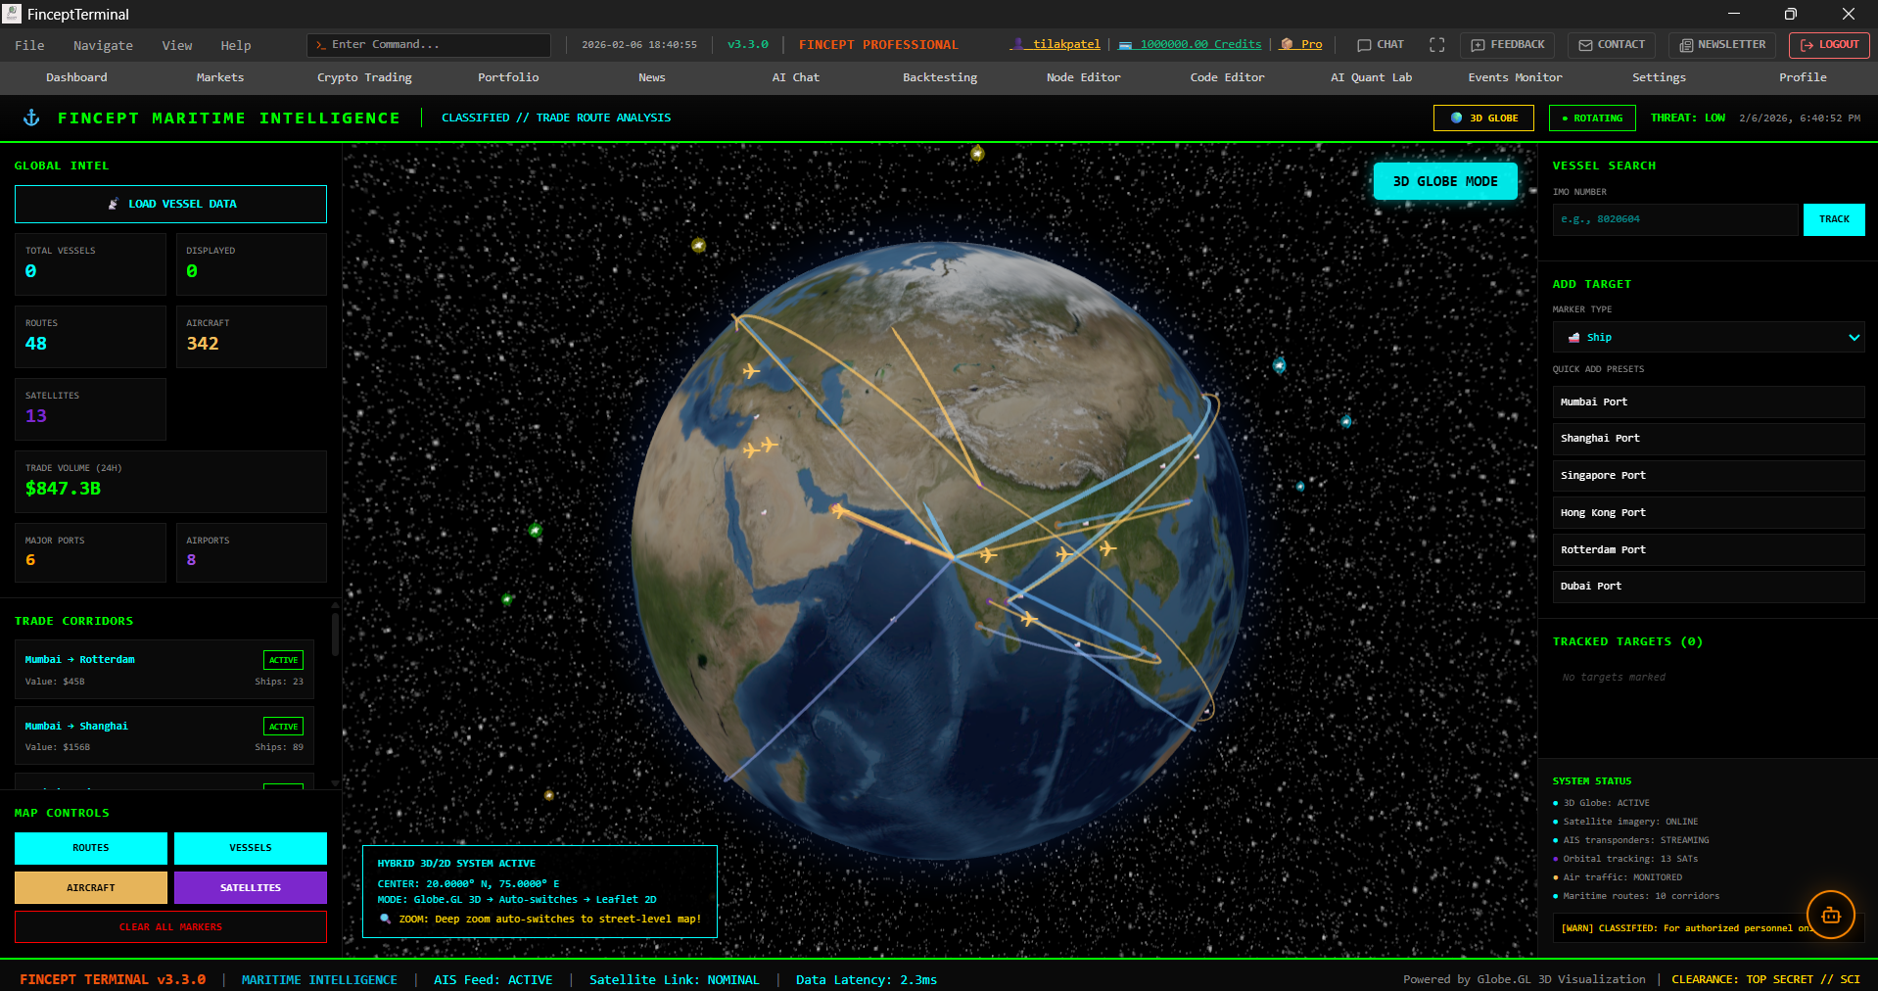
Task: Quick add the Mumbai Port preset
Action: pos(1707,401)
